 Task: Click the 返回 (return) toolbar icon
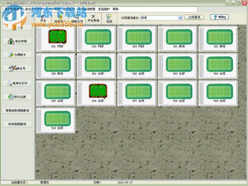109,18
